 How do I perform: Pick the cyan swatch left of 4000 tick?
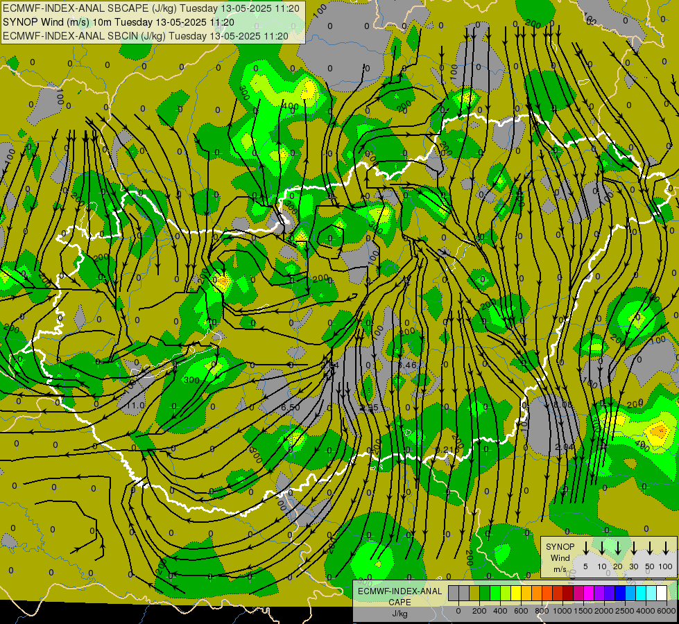click(641, 593)
